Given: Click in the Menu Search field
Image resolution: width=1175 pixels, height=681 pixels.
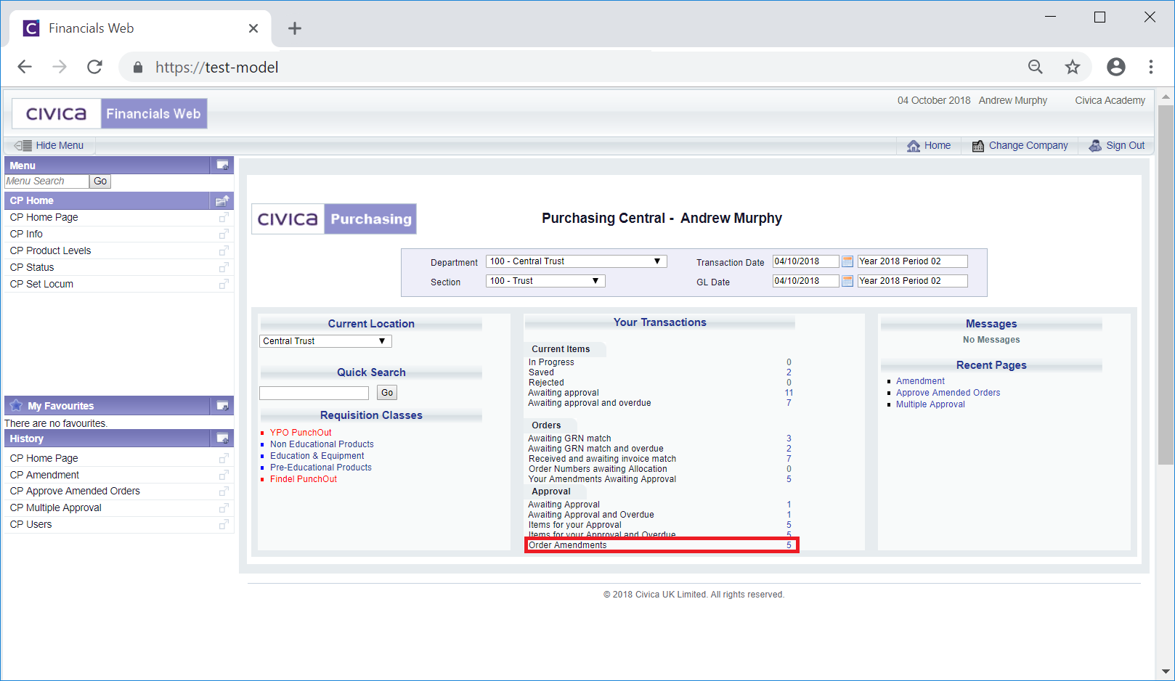Looking at the screenshot, I should [46, 182].
